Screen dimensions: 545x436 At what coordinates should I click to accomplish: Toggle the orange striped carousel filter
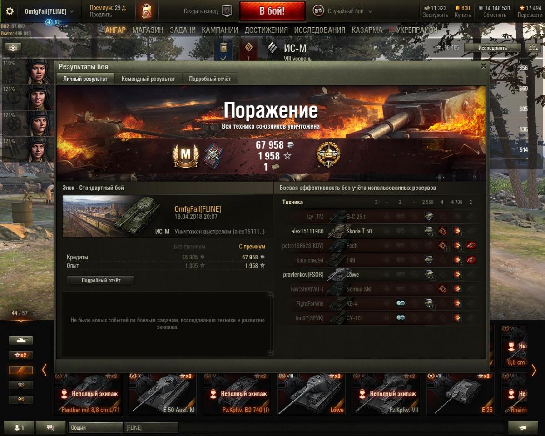(21, 370)
